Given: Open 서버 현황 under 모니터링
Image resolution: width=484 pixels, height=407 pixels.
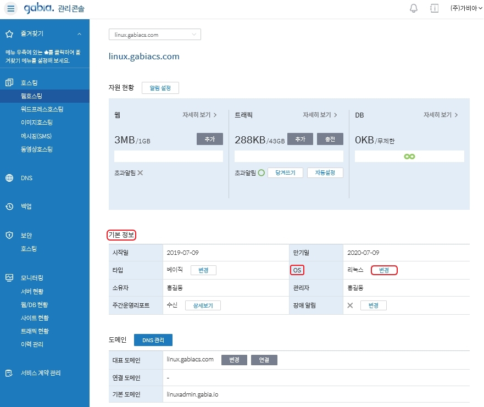Looking at the screenshot, I should pyautogui.click(x=32, y=292).
